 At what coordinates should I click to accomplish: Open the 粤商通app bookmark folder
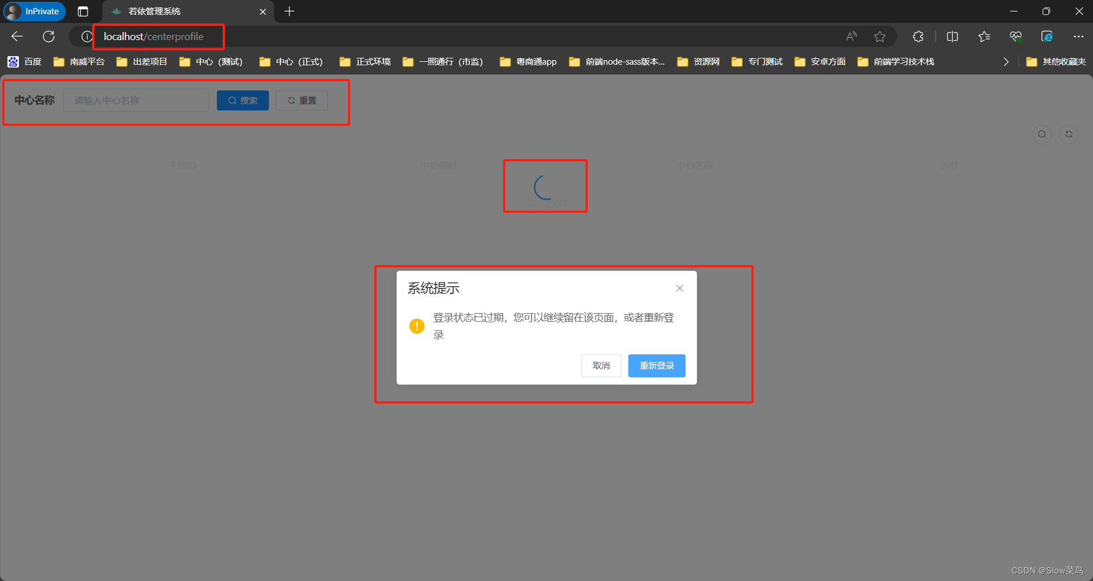(x=528, y=62)
